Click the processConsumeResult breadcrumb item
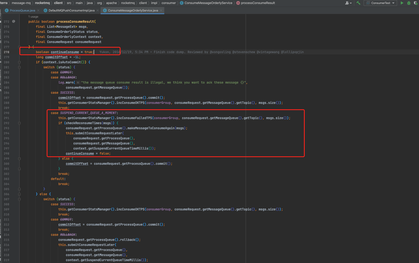Viewport: 419px width, 263px height. coord(258,3)
